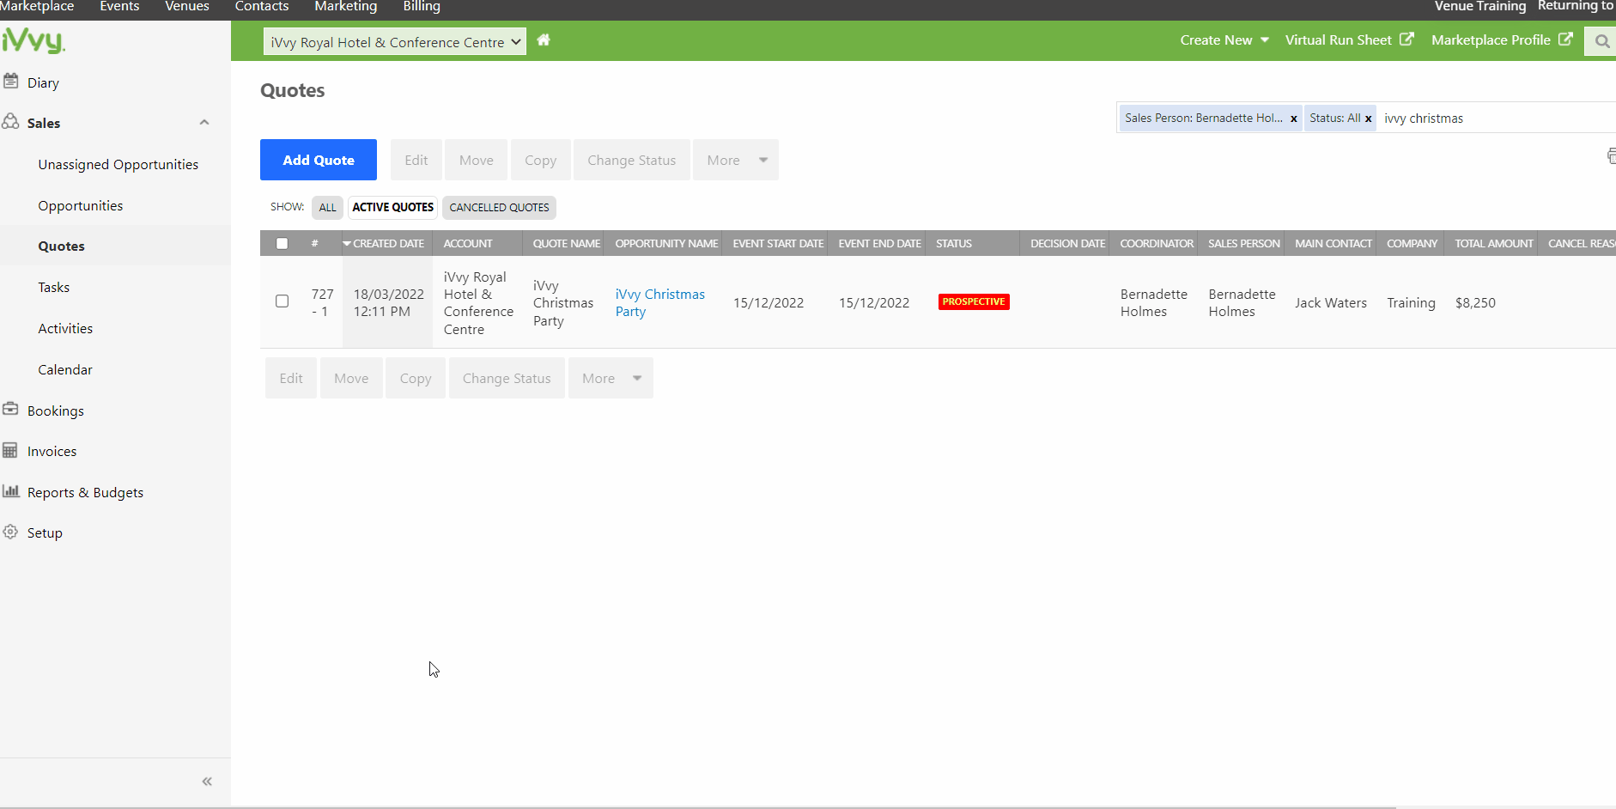Open the Diary calendar icon
Screen dimensions: 1616x809
[11, 82]
